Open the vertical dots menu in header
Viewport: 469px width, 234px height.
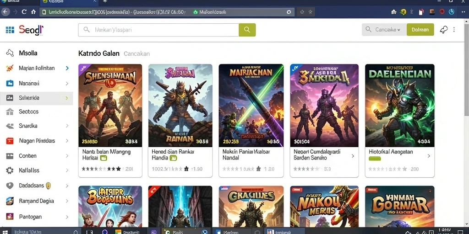coord(454,30)
